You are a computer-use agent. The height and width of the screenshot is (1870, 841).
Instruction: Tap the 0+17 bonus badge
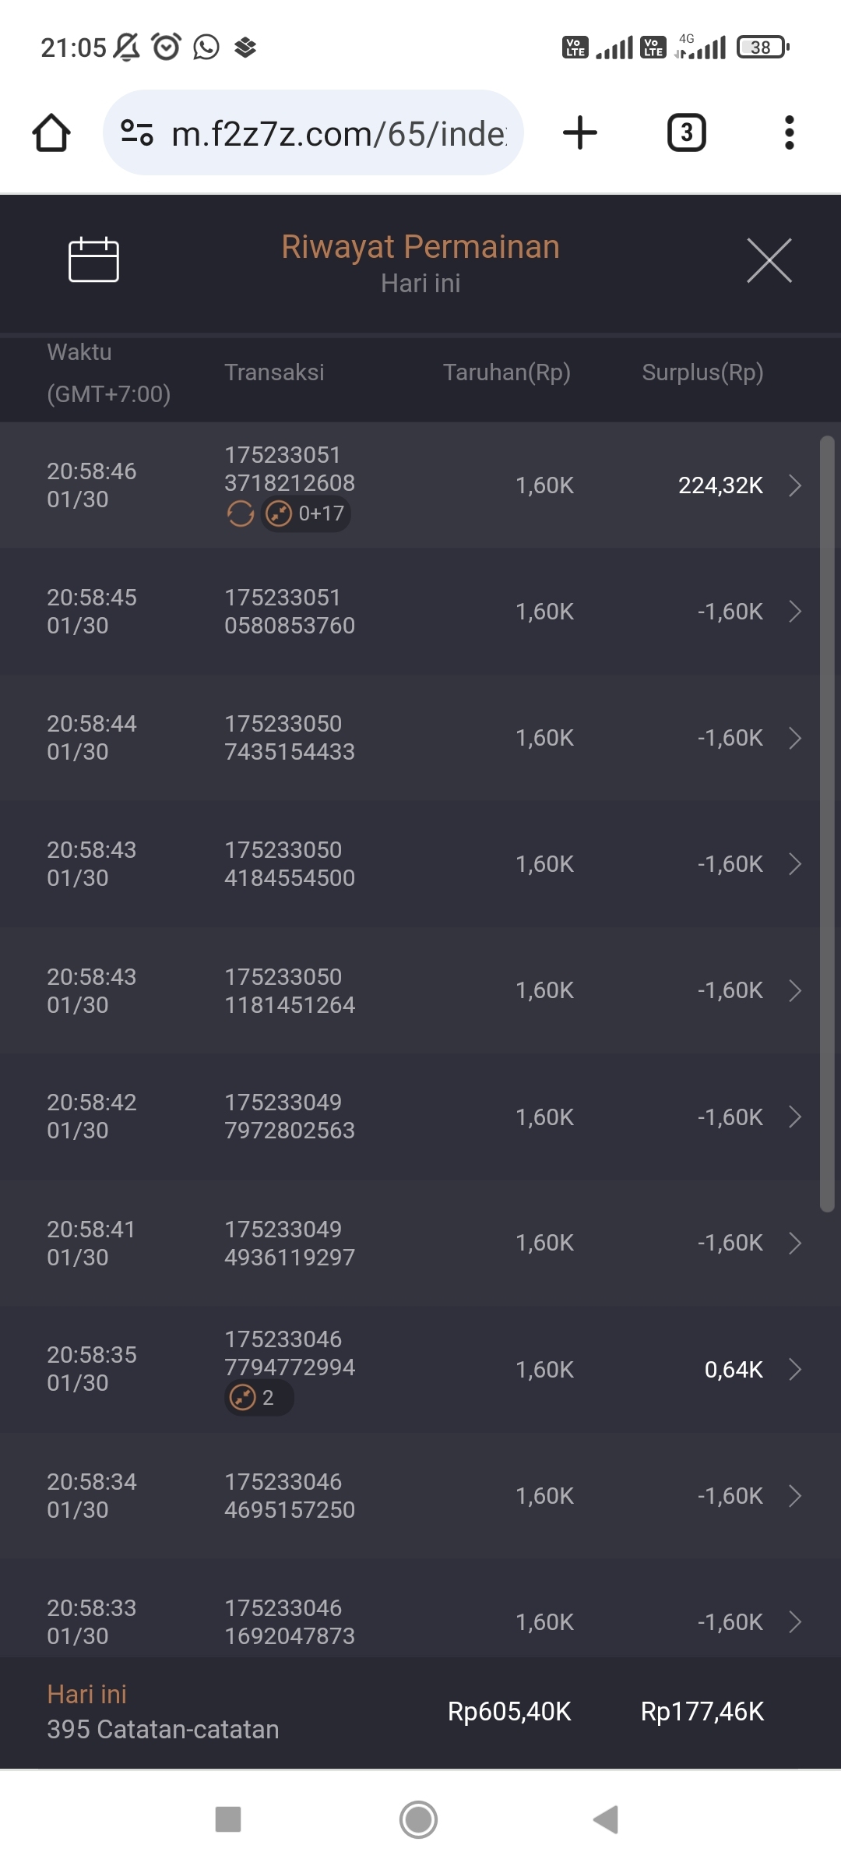(306, 514)
